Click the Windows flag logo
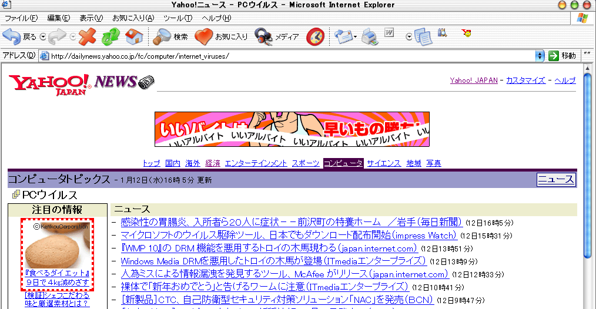Image resolution: width=596 pixels, height=309 pixels. [x=582, y=18]
